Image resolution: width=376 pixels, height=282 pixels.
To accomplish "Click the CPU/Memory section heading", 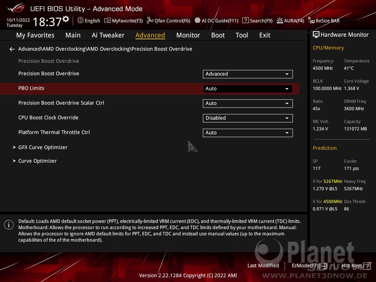I will tap(328, 48).
